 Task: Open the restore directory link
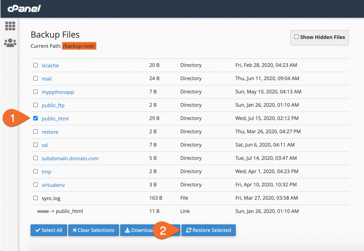coord(50,132)
